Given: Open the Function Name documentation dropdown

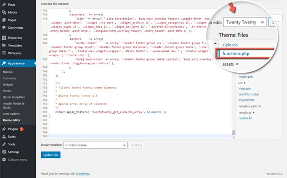Looking at the screenshot, I should point(95,145).
